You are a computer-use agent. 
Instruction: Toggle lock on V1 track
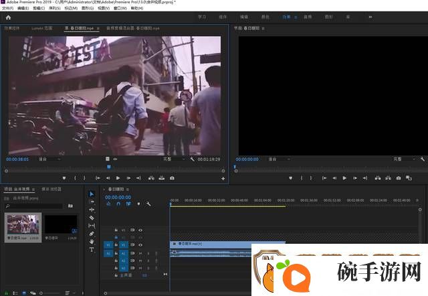pos(116,245)
